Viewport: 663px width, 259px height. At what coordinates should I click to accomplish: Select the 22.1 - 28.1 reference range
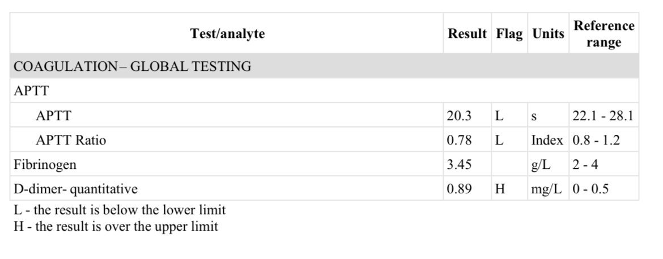click(x=603, y=116)
